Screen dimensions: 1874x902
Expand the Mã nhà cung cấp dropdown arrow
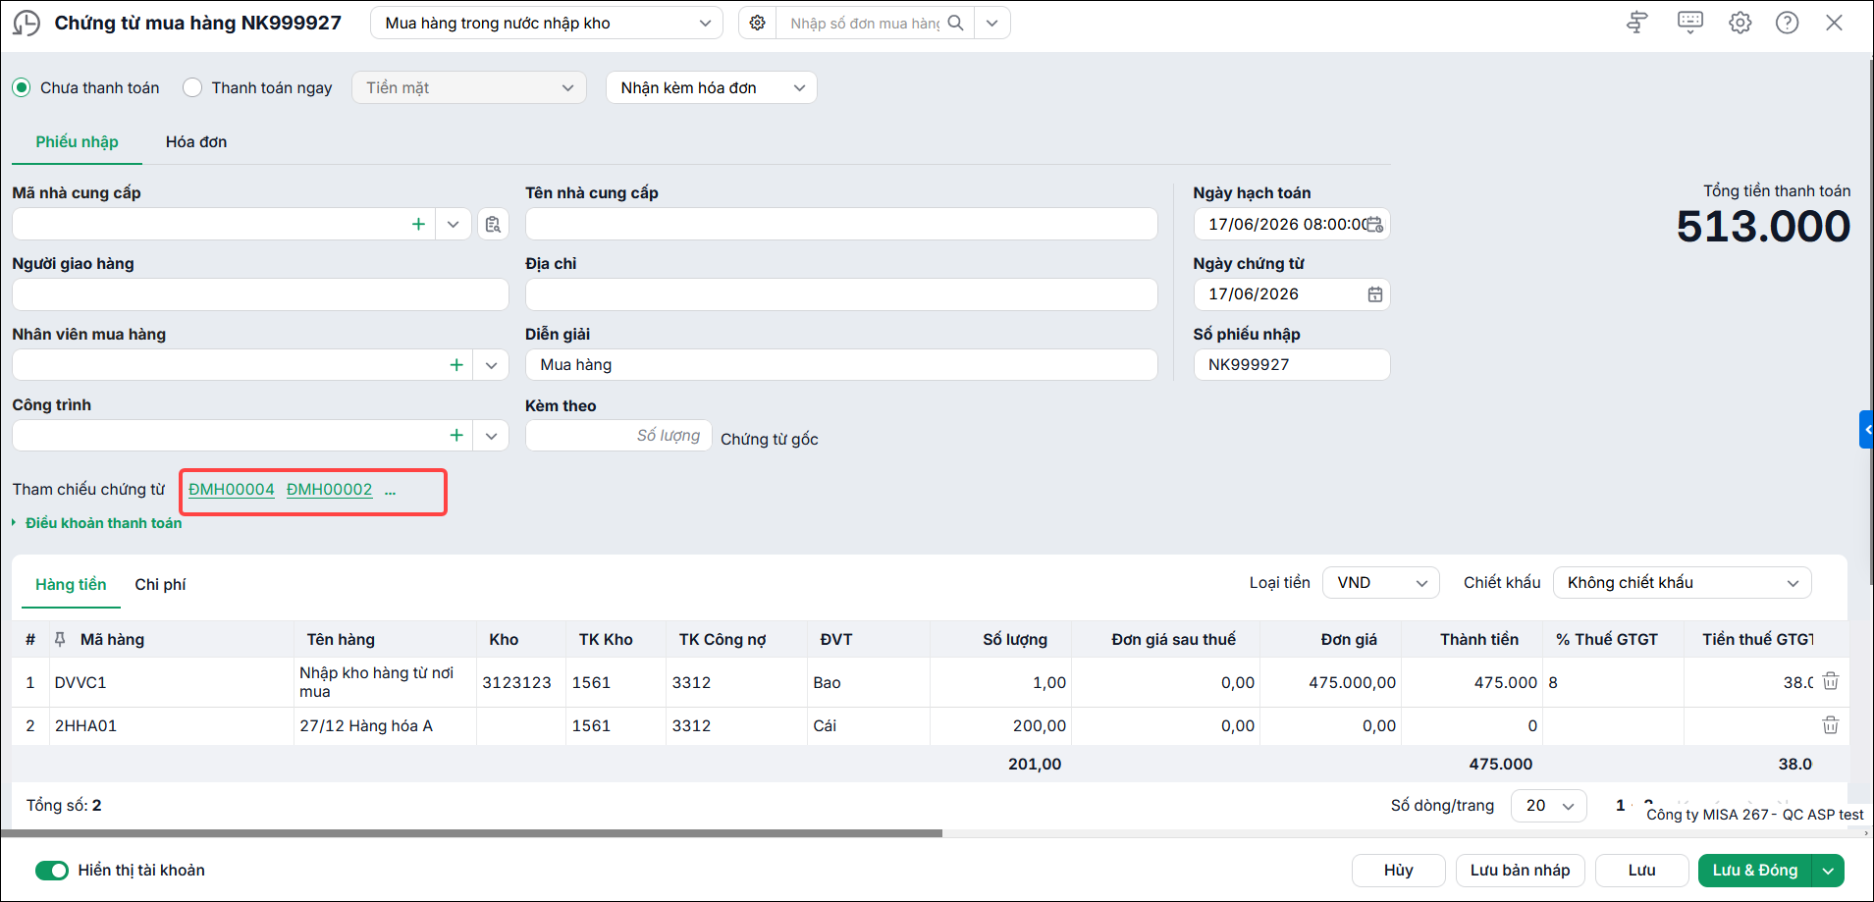click(453, 224)
